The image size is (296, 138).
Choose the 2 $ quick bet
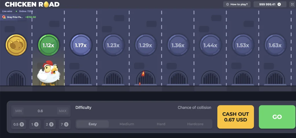pos(50,124)
